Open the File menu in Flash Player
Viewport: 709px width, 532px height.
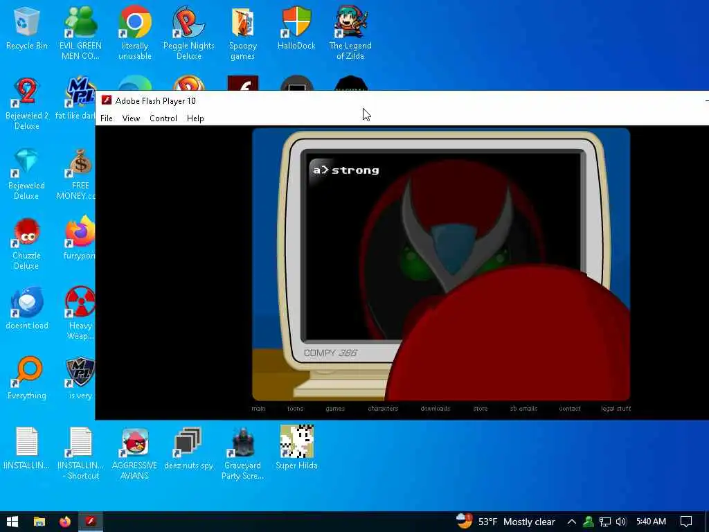[x=106, y=118]
